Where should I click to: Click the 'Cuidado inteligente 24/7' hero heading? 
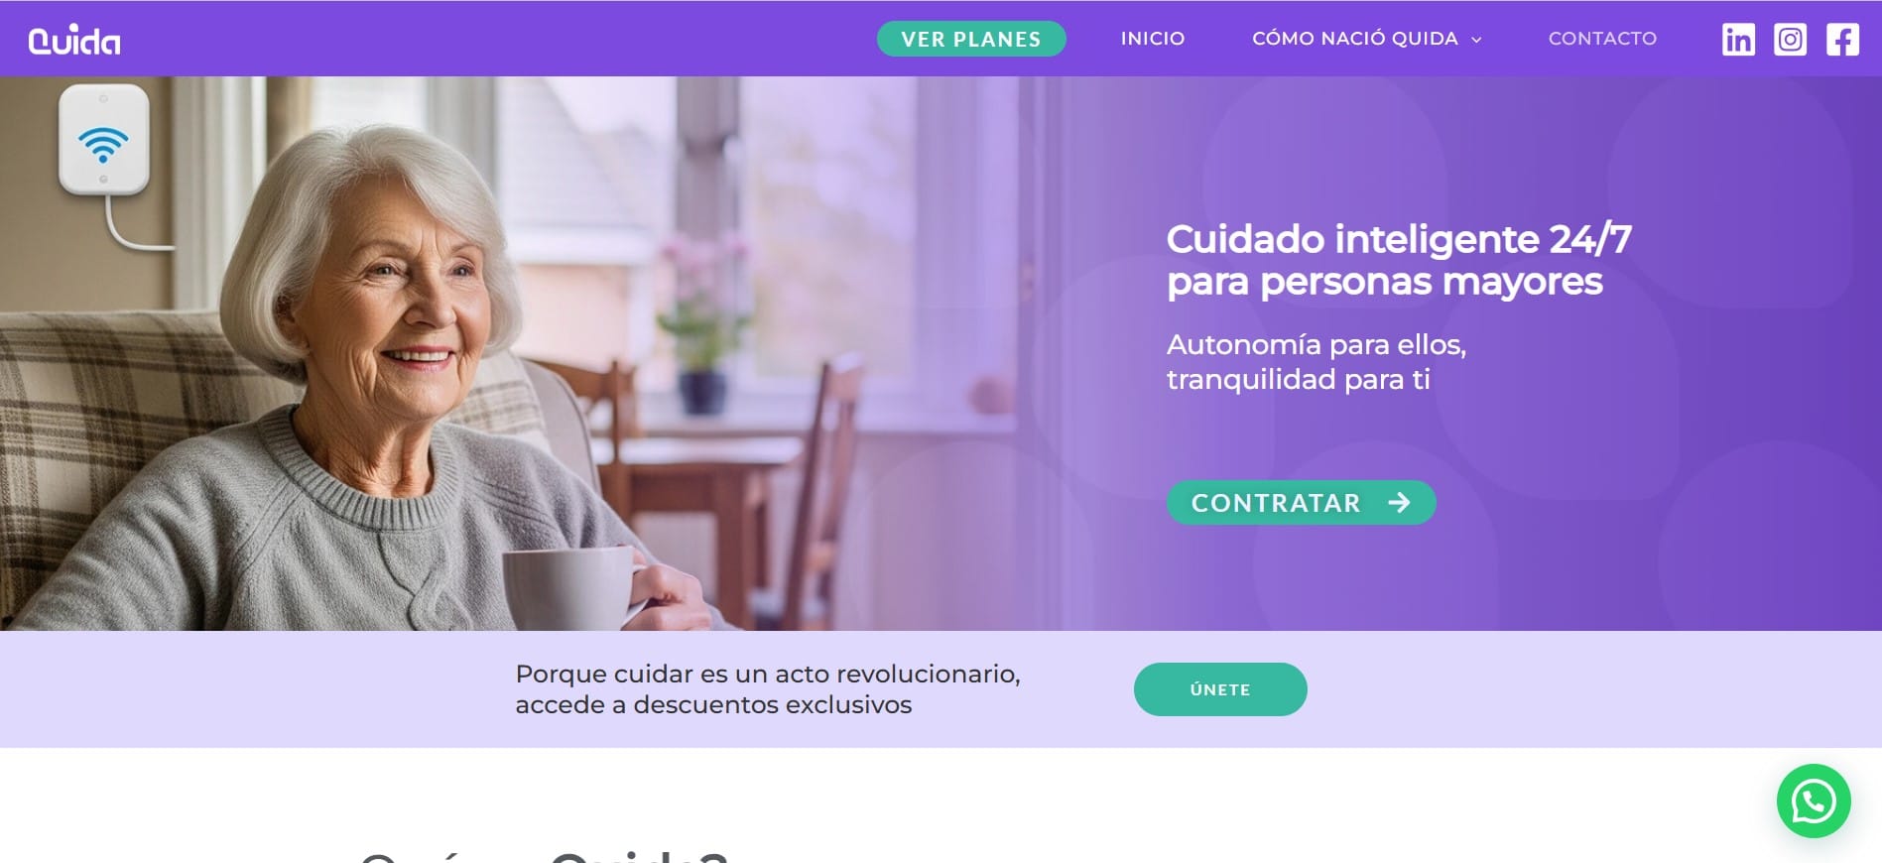(x=1399, y=239)
